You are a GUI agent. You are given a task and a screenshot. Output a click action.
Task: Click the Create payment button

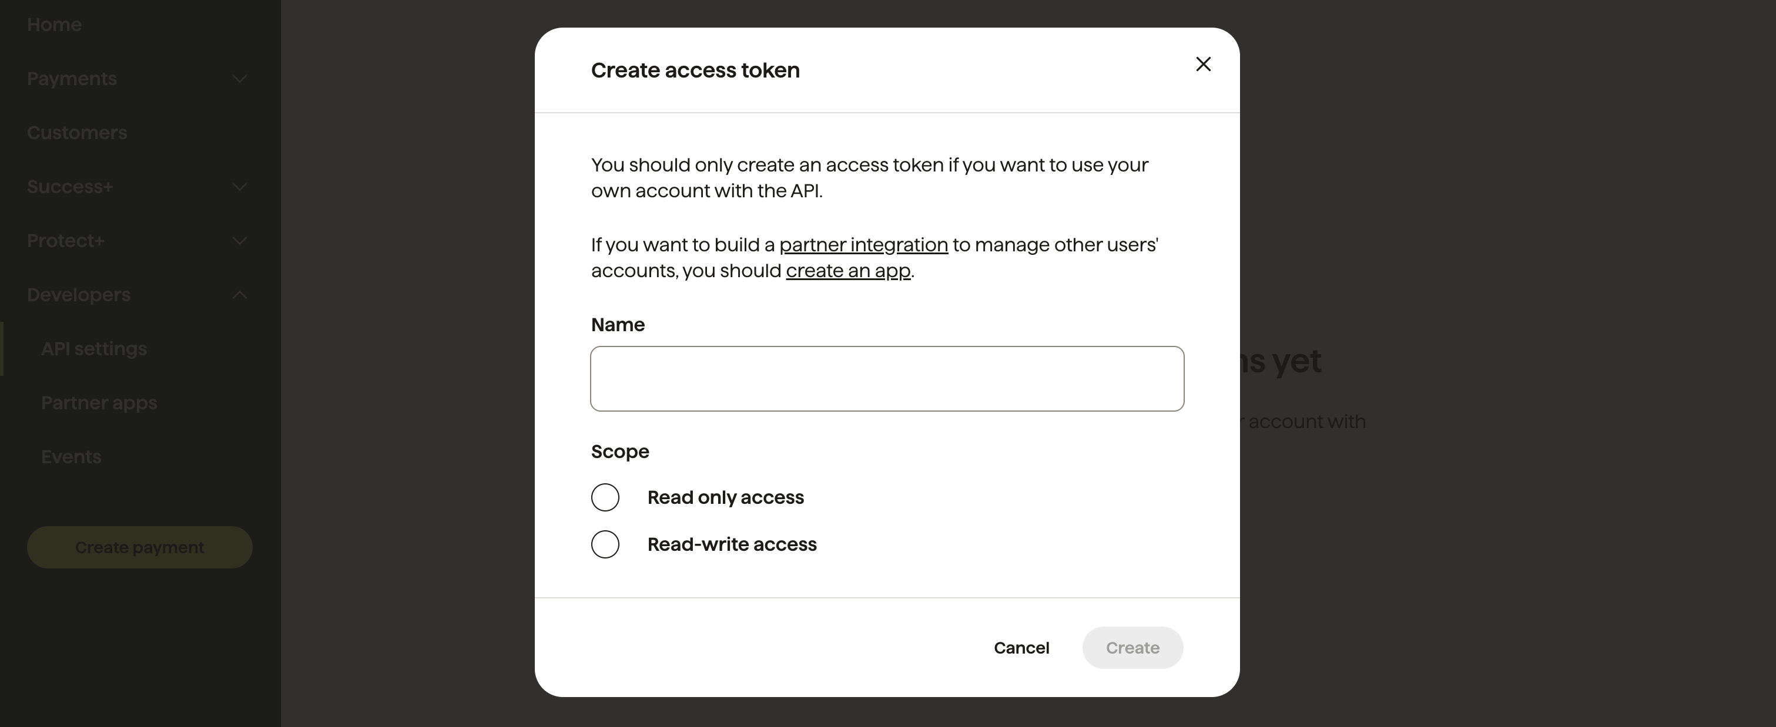(x=139, y=547)
